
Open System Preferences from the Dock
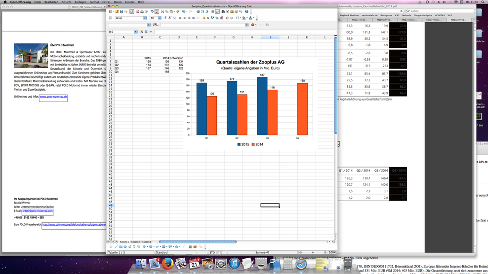point(221,264)
